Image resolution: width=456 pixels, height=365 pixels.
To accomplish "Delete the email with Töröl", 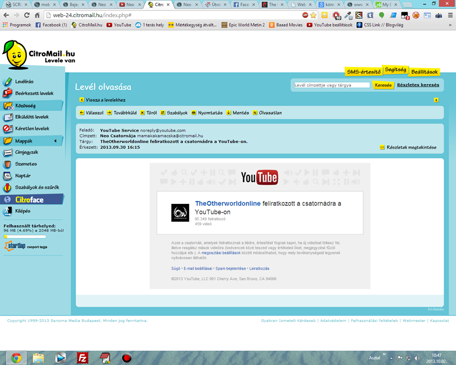I will pos(149,113).
